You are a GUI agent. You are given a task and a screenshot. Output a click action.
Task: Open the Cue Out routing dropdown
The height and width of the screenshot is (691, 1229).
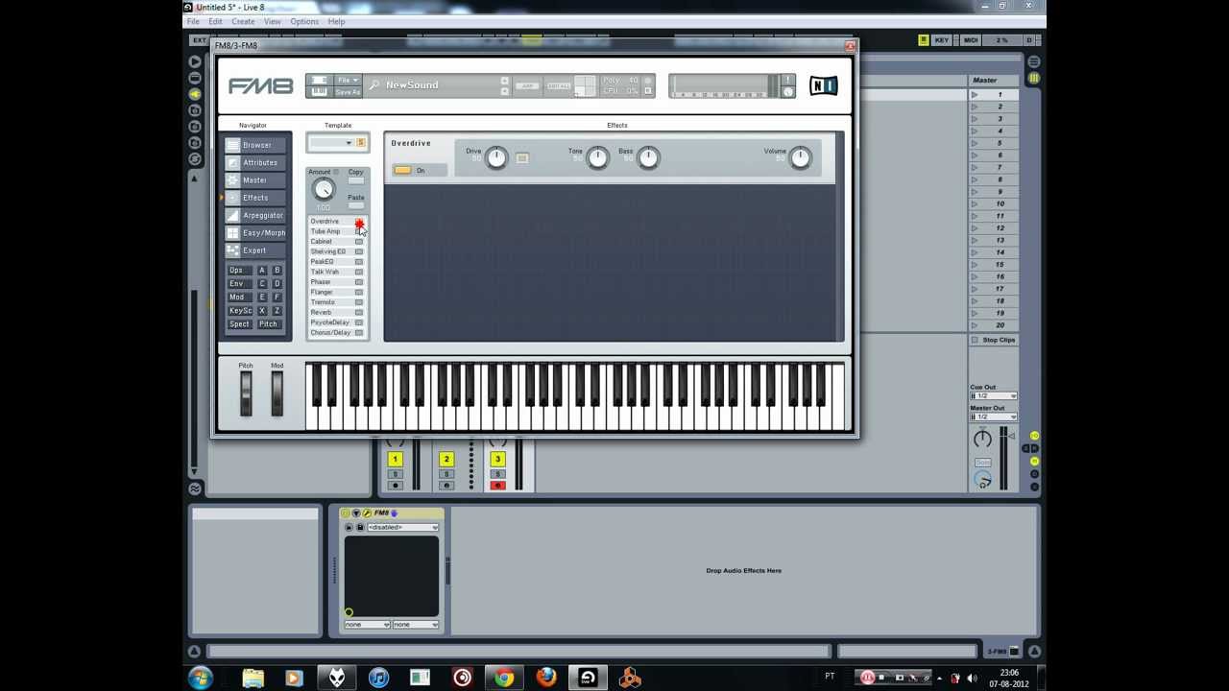coord(993,396)
